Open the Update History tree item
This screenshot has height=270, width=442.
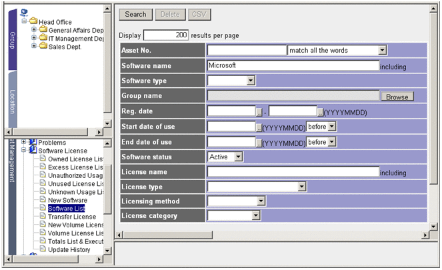tap(69, 249)
